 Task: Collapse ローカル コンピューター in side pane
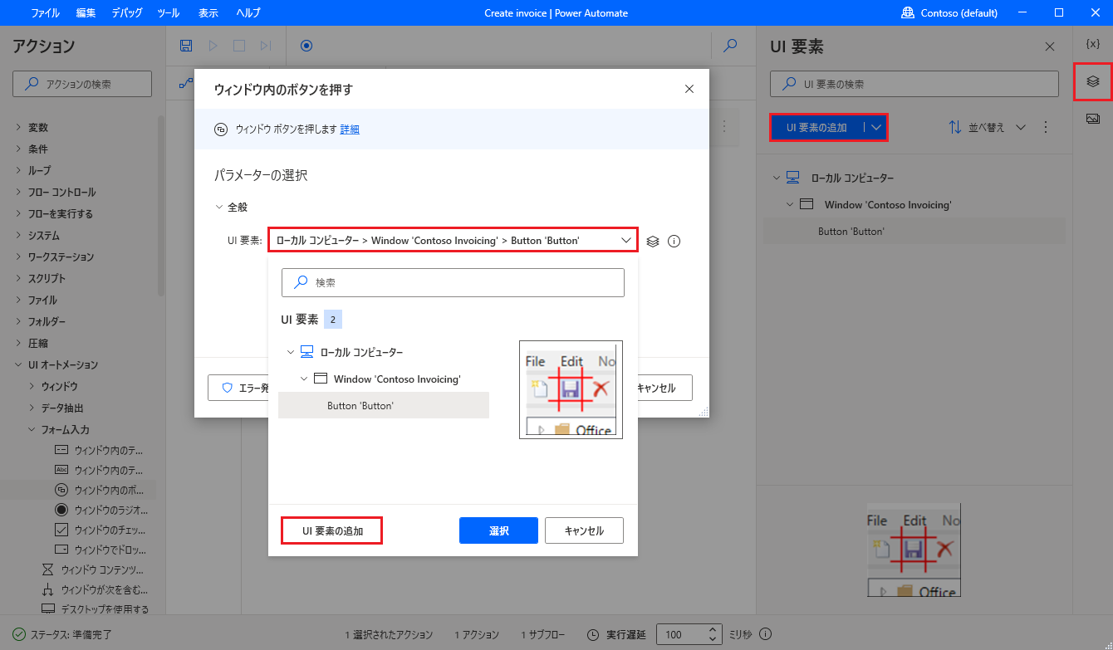(776, 178)
